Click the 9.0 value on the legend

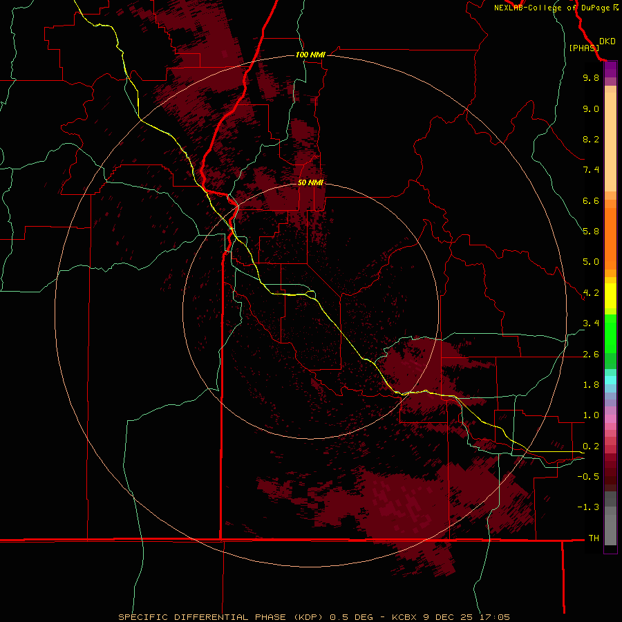[591, 109]
